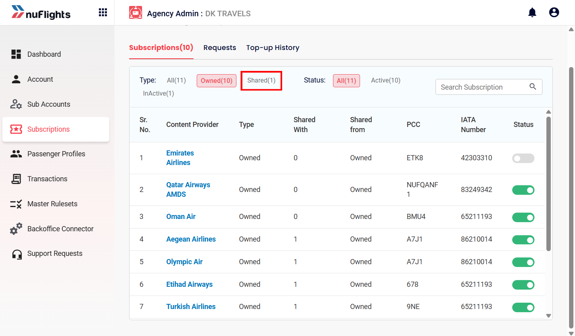This screenshot has width=575, height=336.
Task: Click the Subscriptions ticket icon
Action: point(16,129)
